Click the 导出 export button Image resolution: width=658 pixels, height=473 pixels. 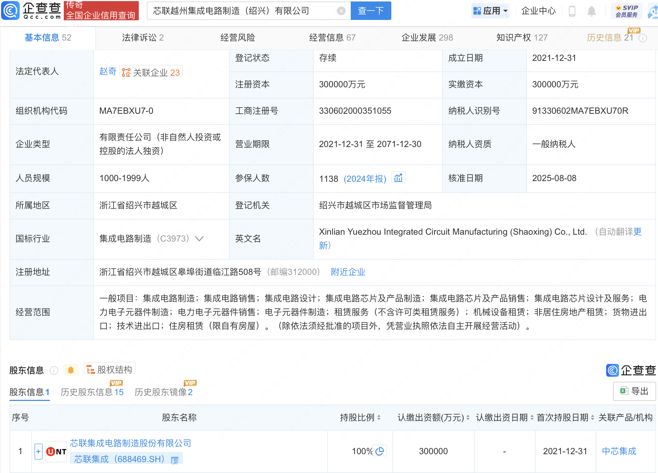click(634, 391)
